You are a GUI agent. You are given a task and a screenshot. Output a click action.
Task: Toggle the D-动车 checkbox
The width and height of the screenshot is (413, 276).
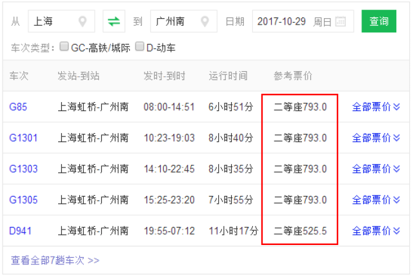coord(140,47)
